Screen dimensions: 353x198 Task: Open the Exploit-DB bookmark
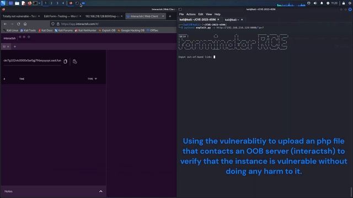click(x=107, y=30)
